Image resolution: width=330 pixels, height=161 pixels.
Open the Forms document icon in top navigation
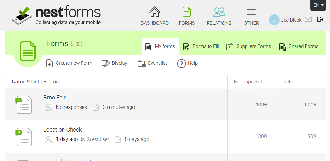pyautogui.click(x=187, y=12)
